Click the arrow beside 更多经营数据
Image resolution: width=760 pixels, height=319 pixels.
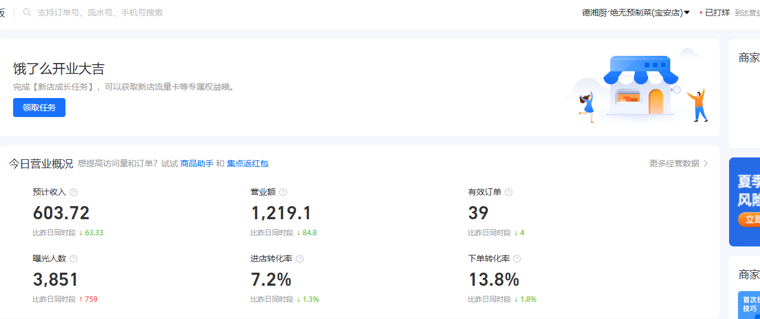706,163
